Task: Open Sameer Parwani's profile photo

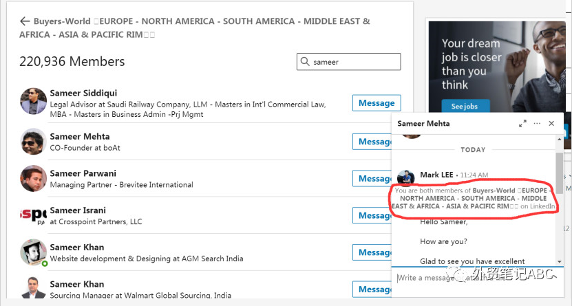Action: (33, 178)
